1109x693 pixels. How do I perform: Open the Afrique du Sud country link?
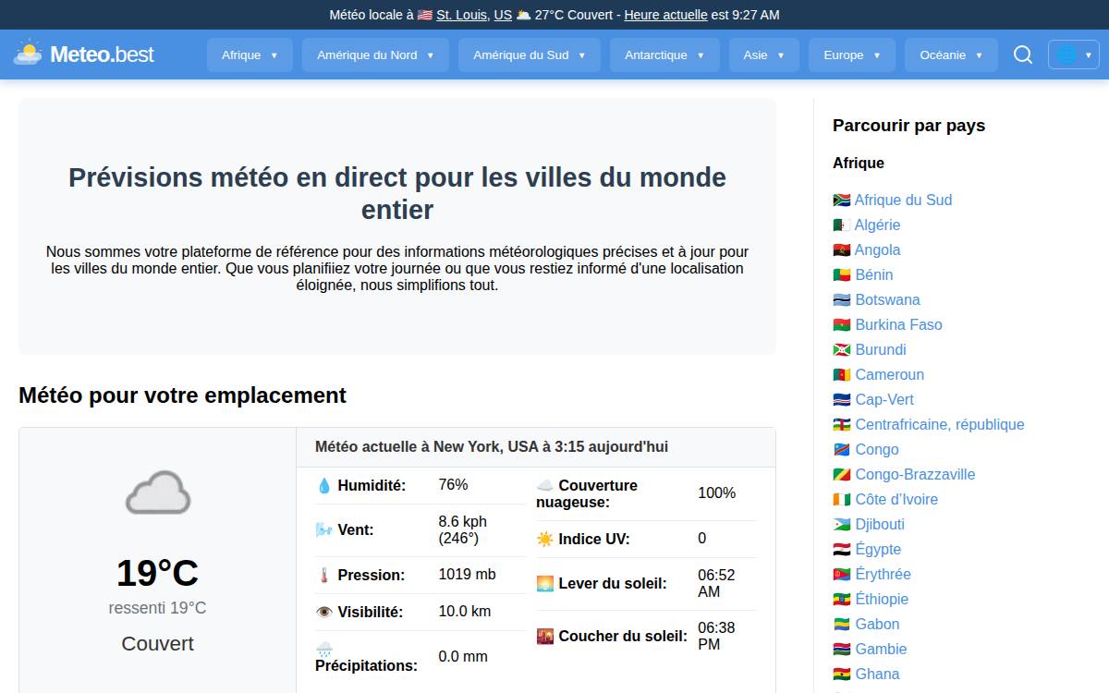(x=903, y=200)
